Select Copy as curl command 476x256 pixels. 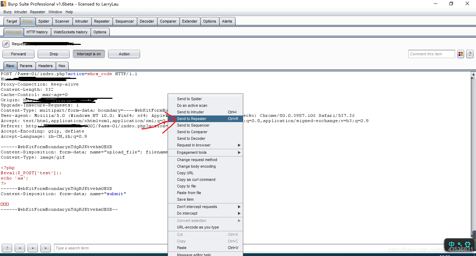coord(205,179)
